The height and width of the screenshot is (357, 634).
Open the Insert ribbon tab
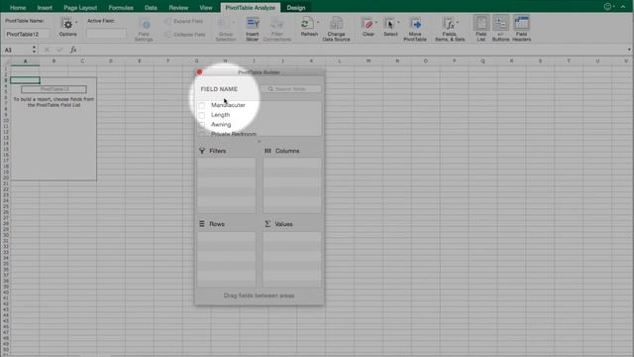click(x=45, y=8)
